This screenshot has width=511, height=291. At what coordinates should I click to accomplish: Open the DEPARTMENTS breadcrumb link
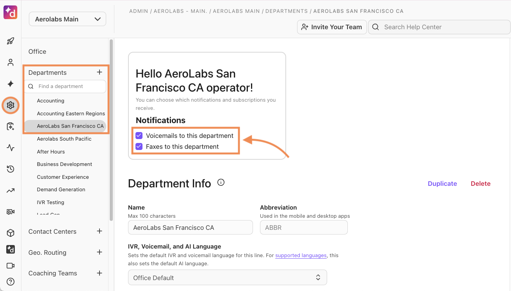click(x=286, y=11)
